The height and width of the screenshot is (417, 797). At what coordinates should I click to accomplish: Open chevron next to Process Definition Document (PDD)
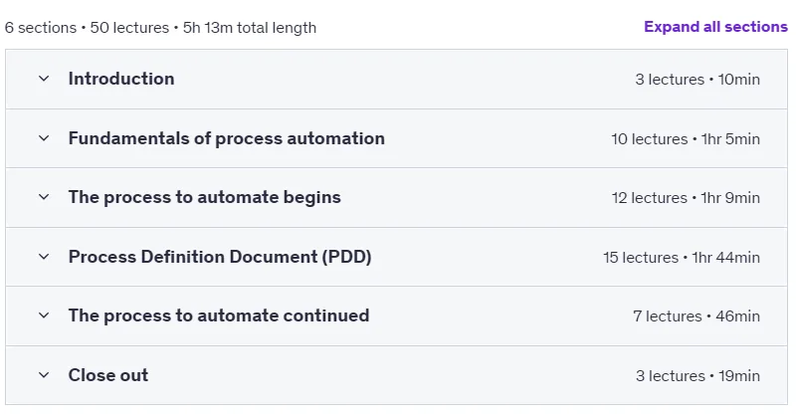(44, 257)
